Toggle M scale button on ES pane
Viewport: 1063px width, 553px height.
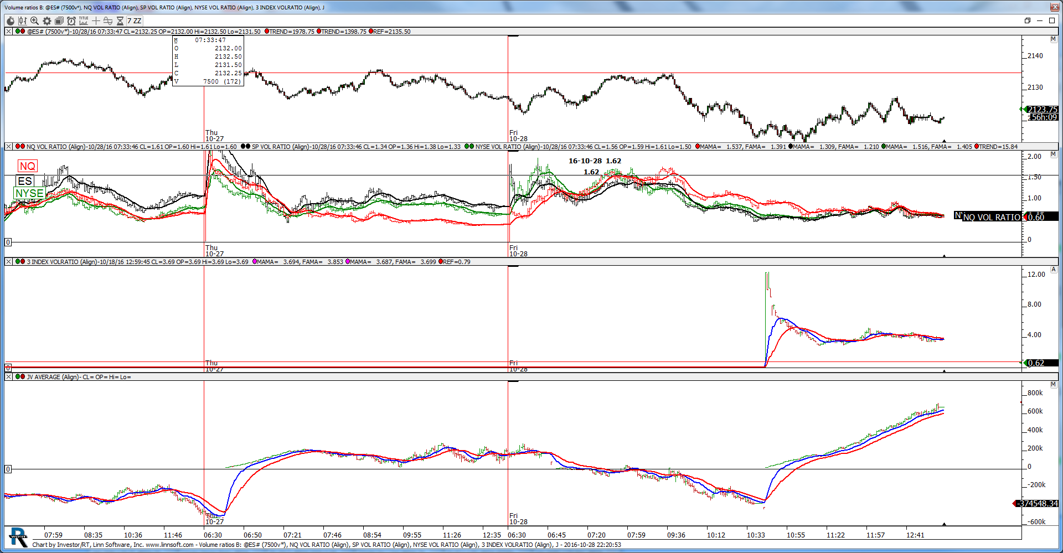1053,39
